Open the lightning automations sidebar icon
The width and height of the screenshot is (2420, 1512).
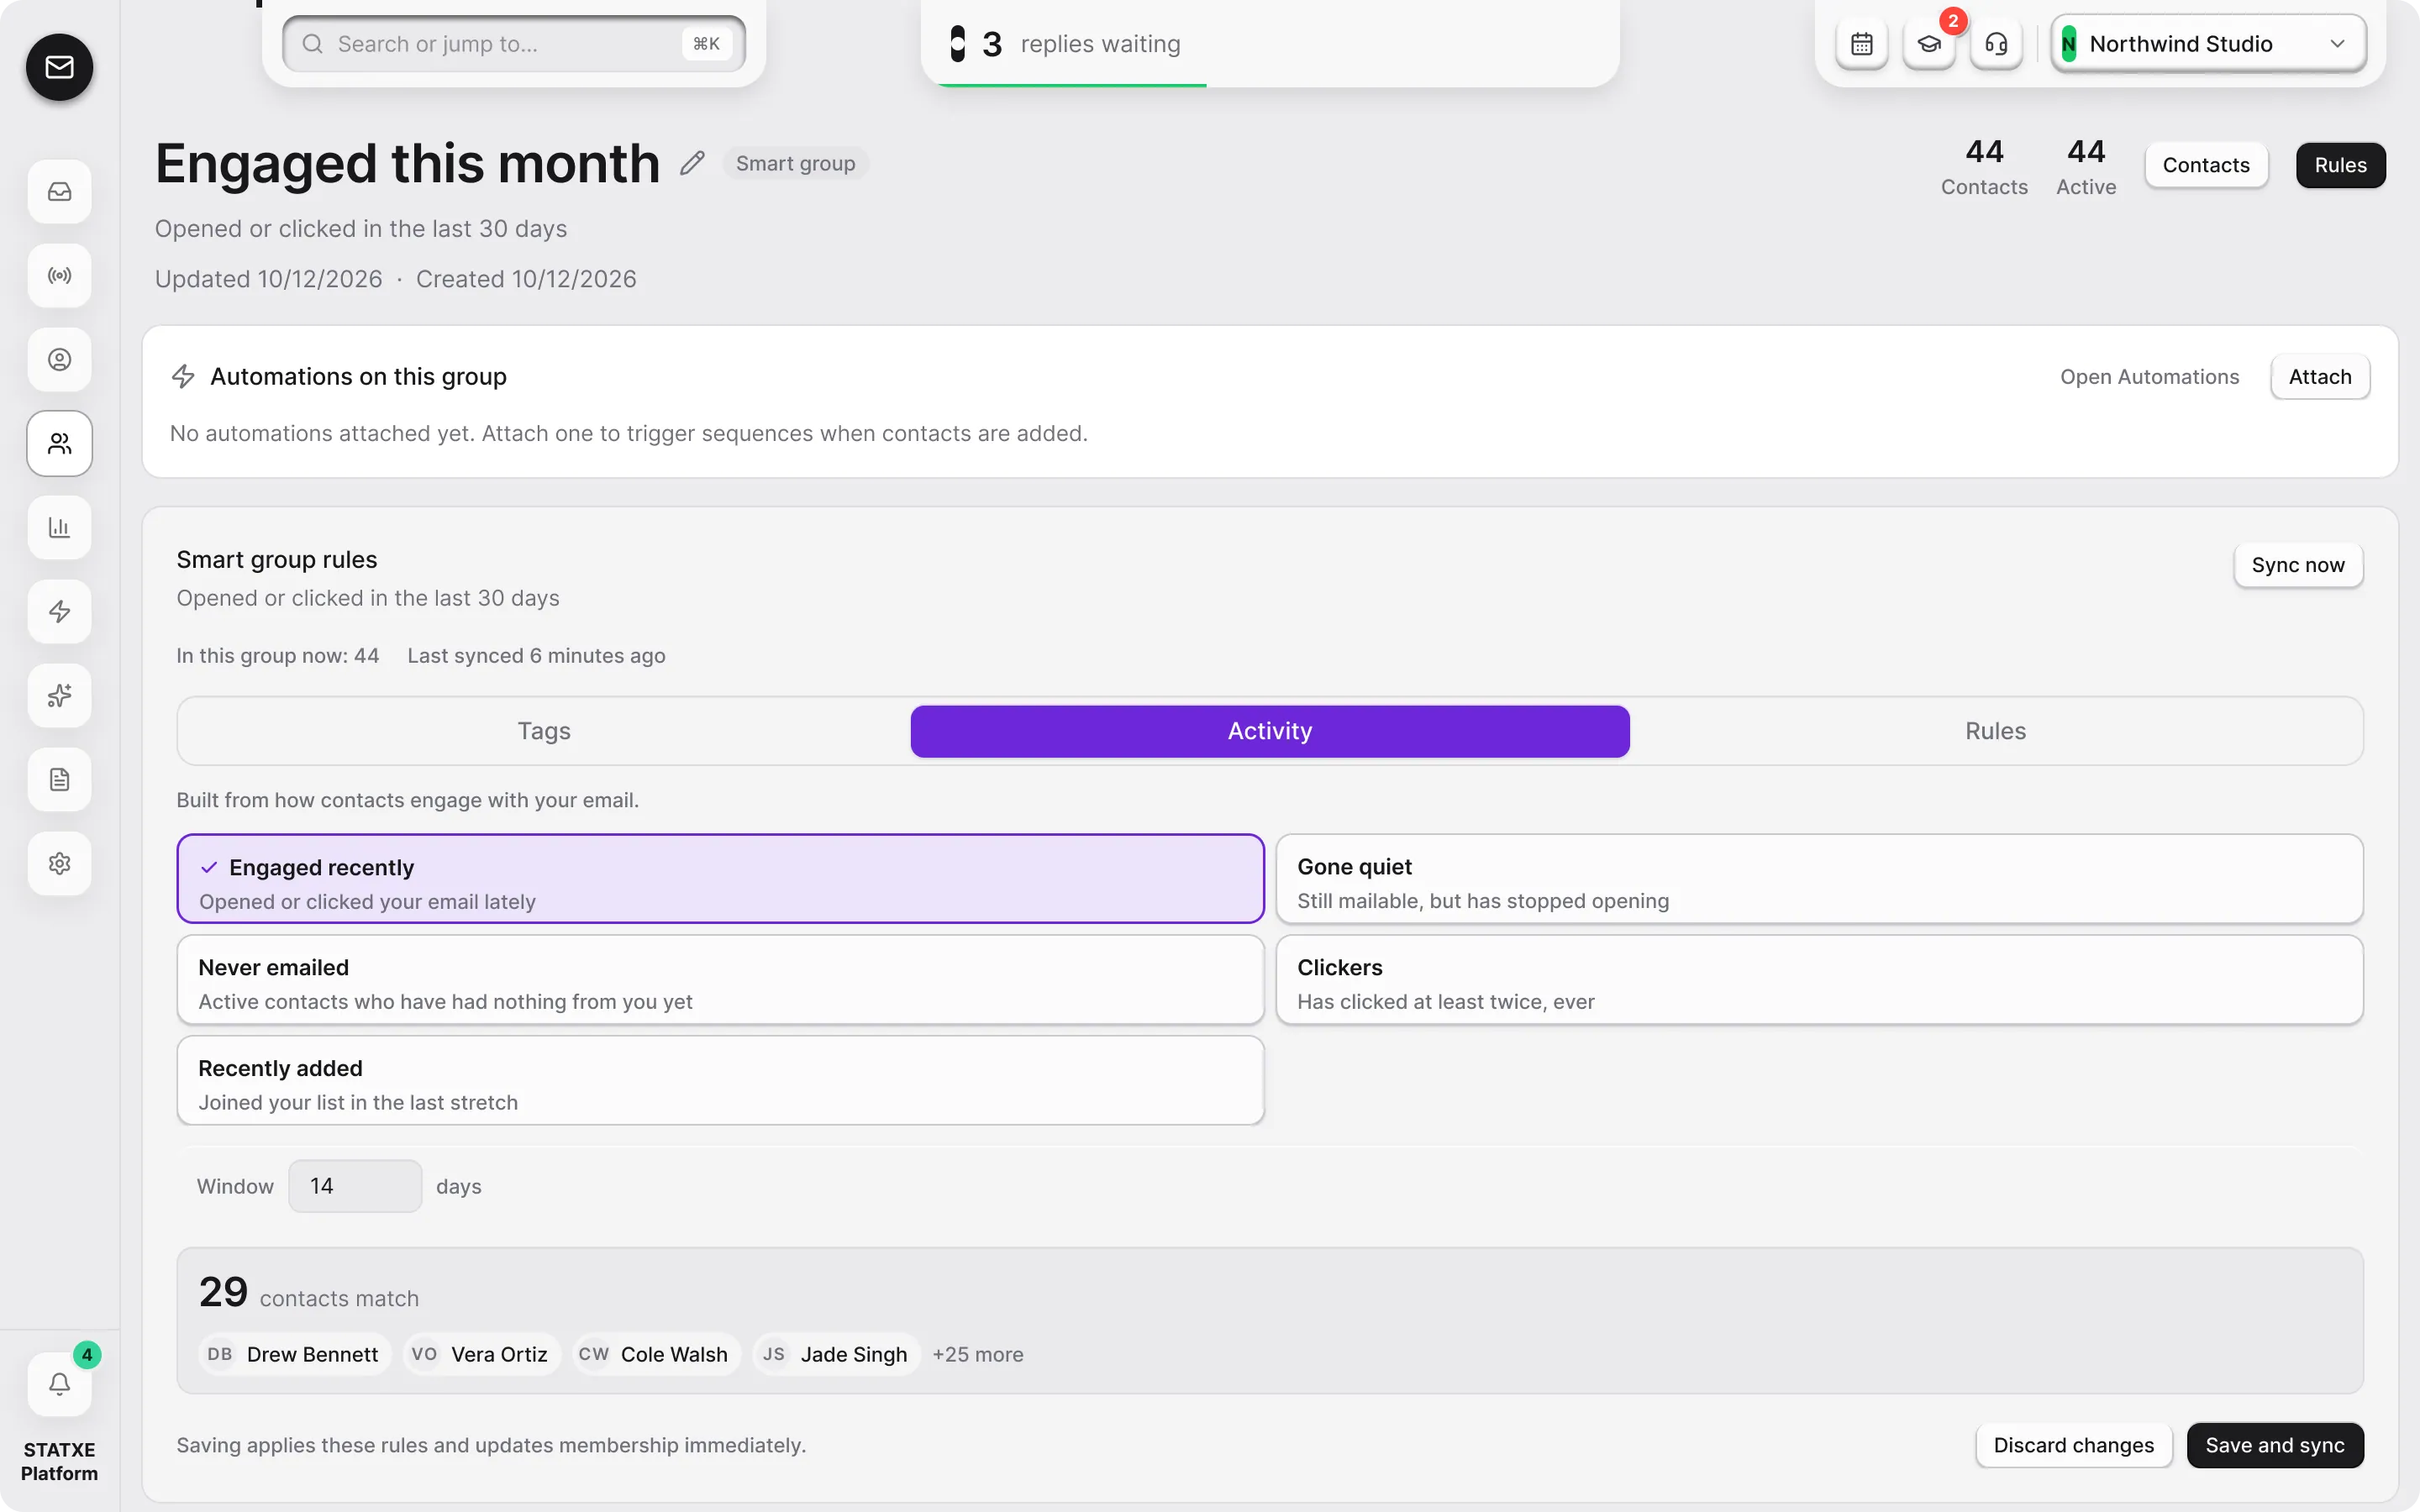(x=59, y=611)
